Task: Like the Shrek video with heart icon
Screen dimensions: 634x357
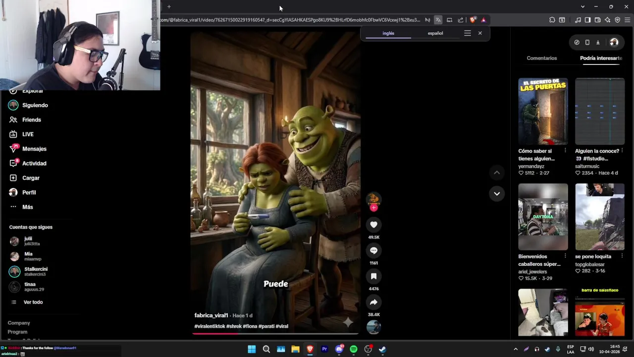Action: click(373, 225)
